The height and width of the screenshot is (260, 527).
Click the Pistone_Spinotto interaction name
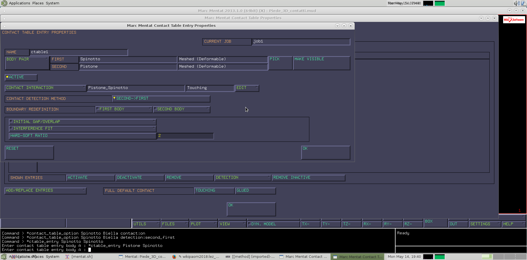pyautogui.click(x=136, y=88)
